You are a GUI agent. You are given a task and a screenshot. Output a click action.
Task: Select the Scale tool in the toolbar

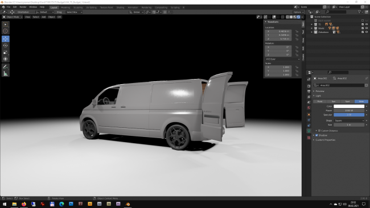tap(6, 52)
